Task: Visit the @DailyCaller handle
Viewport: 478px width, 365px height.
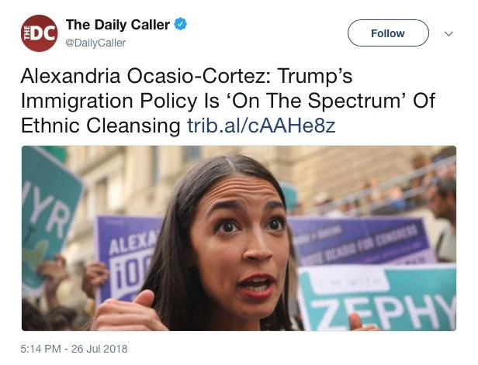Action: point(95,43)
